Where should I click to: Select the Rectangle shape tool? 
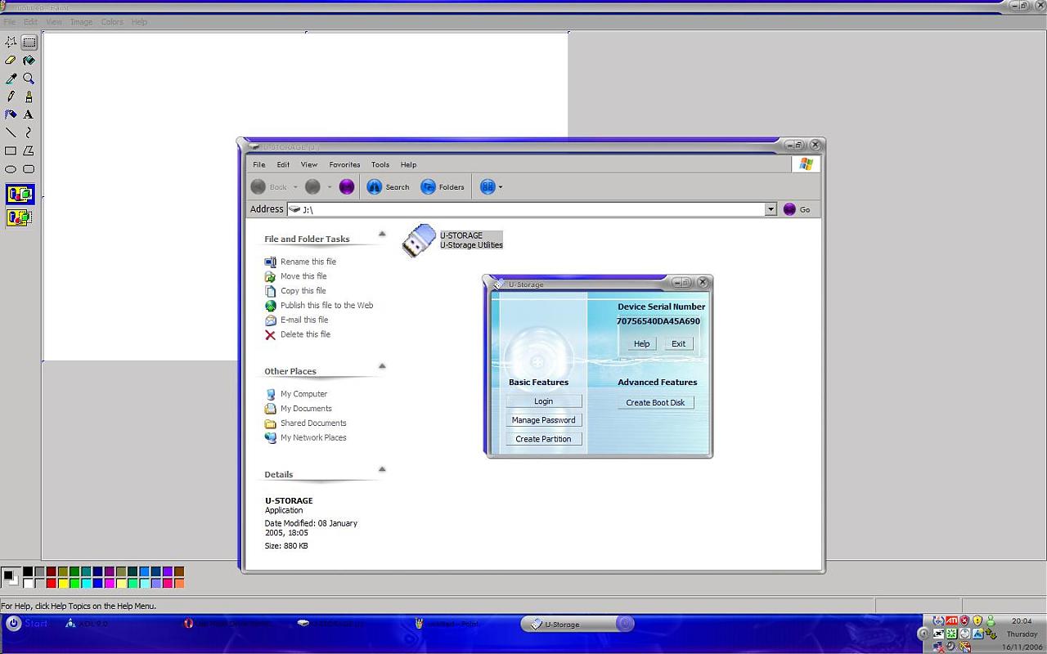pos(11,150)
